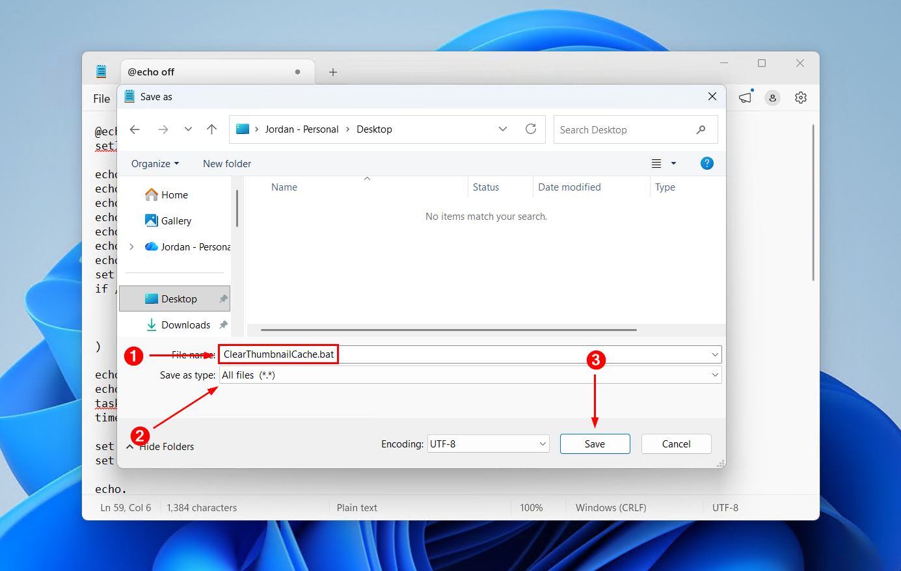Minimize the Notepad window
Image resolution: width=901 pixels, height=571 pixels.
pyautogui.click(x=725, y=63)
